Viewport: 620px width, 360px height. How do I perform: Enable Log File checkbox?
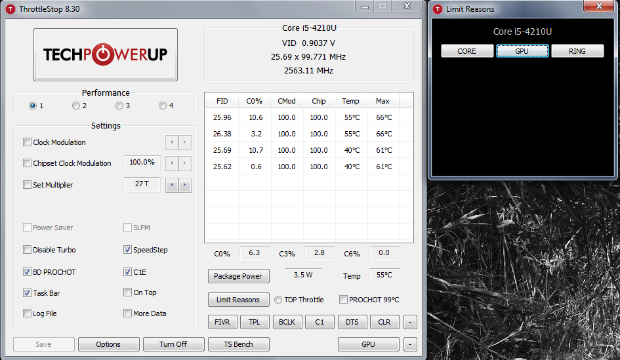point(27,313)
